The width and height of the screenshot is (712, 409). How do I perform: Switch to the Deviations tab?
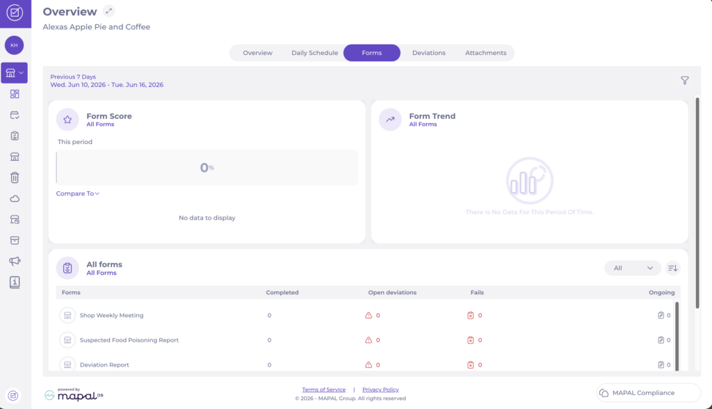point(428,53)
